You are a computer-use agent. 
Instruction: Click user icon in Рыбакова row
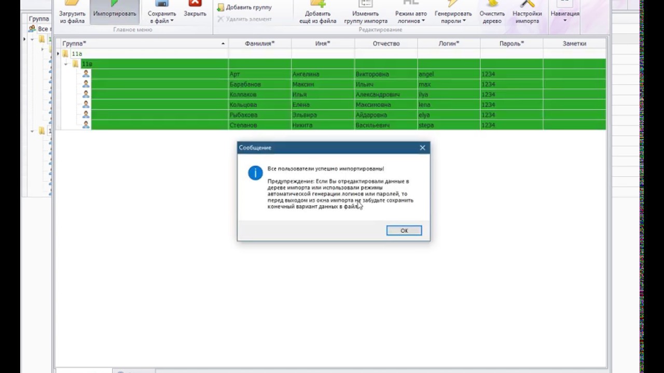[86, 114]
